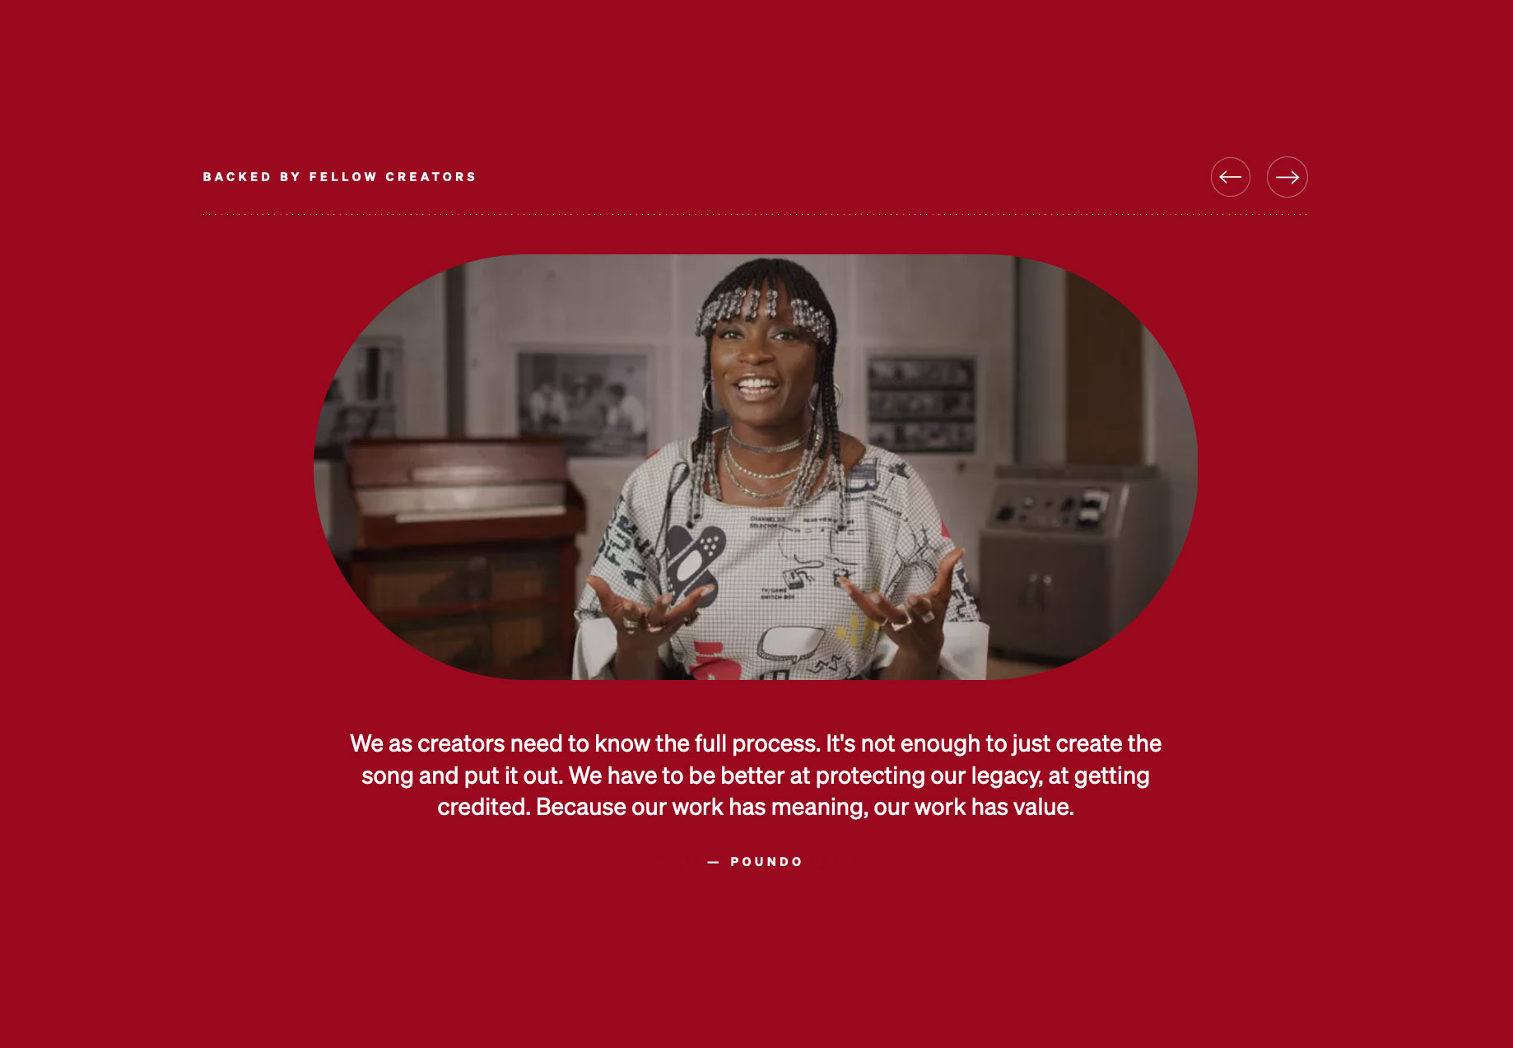Click the contact-sheet frame on the wall
Viewport: 1513px width, 1048px height.
pyautogui.click(x=922, y=403)
